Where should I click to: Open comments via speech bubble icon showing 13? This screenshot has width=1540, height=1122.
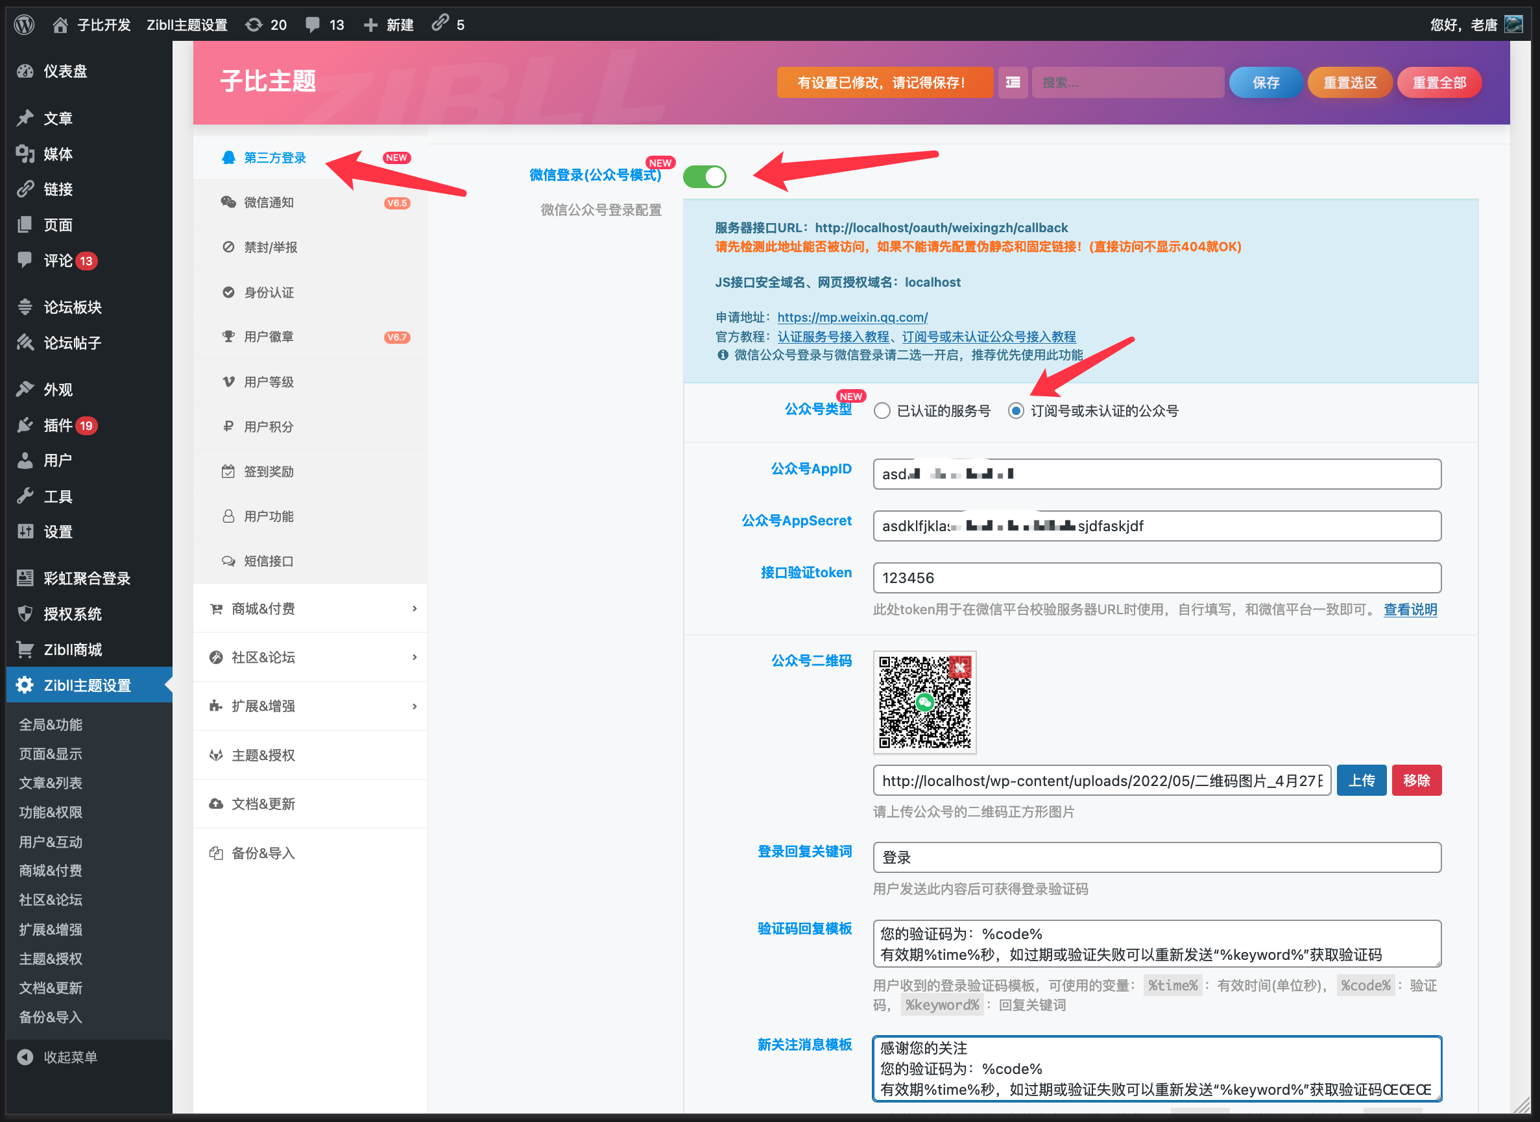pos(324,25)
